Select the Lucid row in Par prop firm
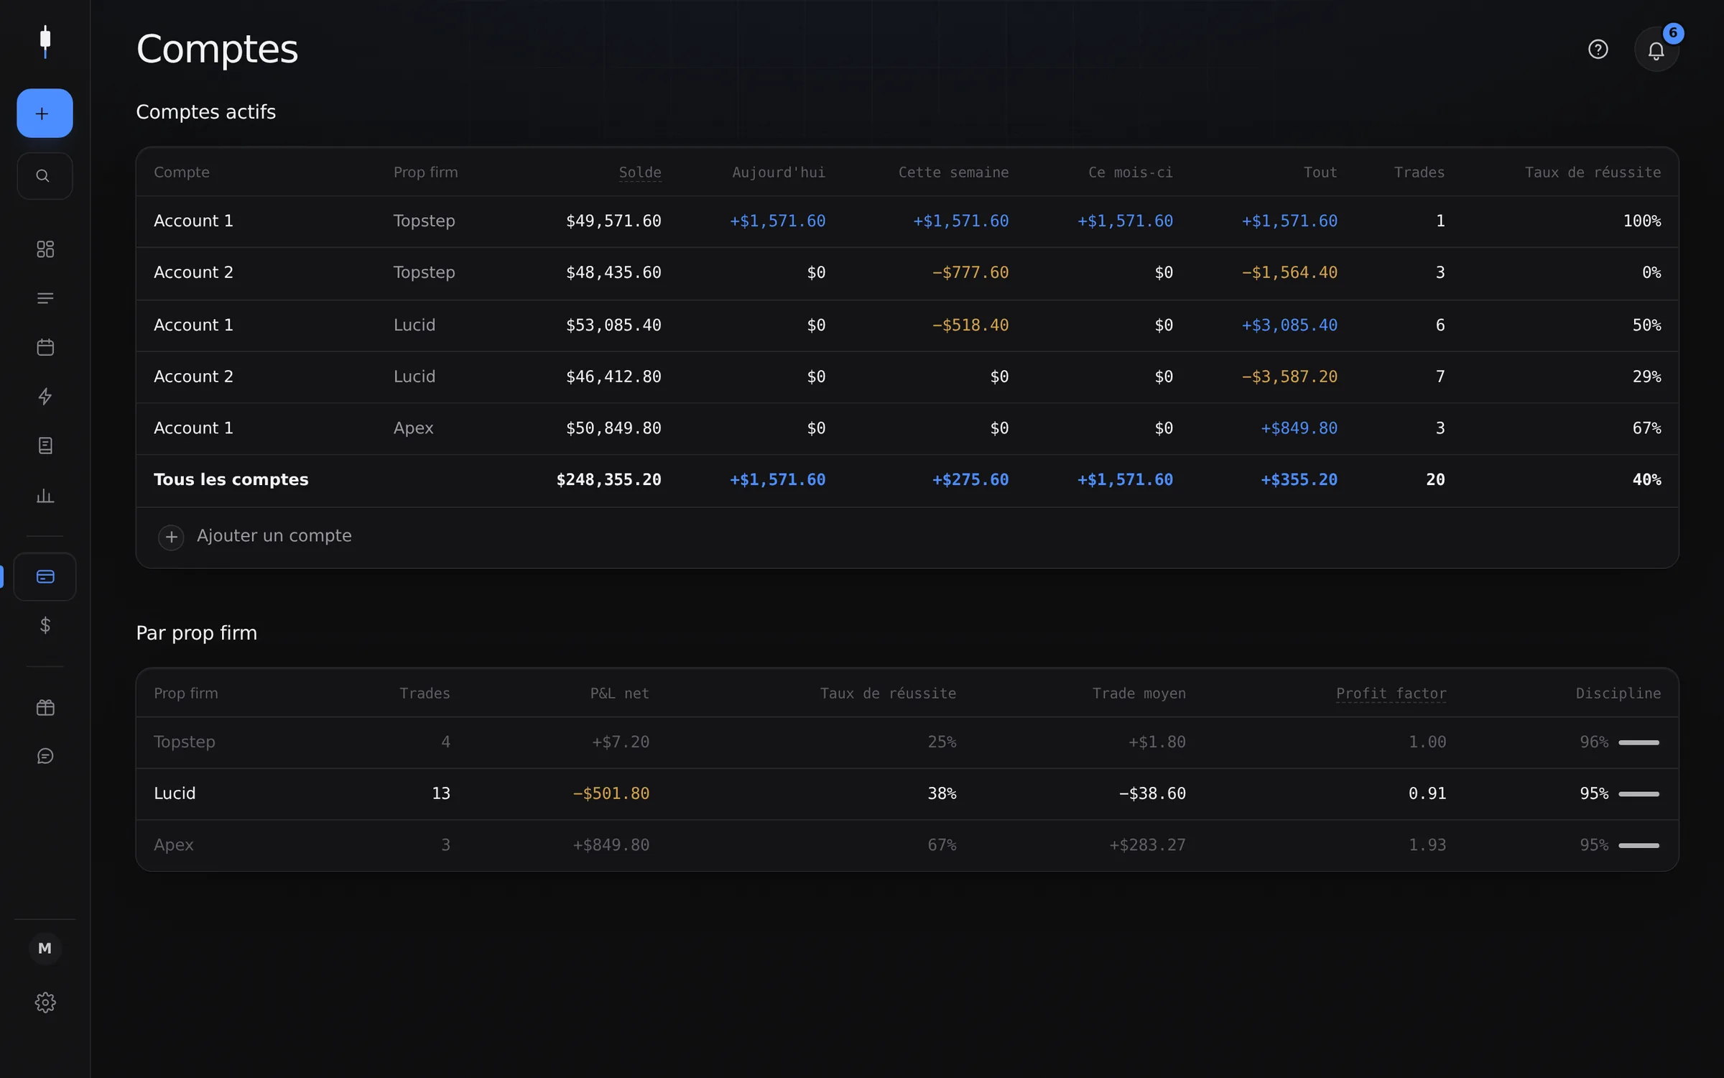The image size is (1724, 1078). [x=907, y=794]
